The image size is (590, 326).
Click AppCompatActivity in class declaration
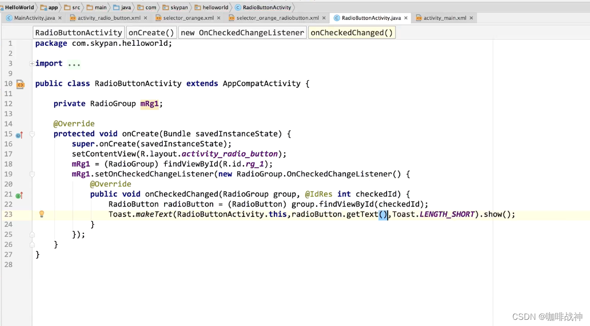pos(262,83)
